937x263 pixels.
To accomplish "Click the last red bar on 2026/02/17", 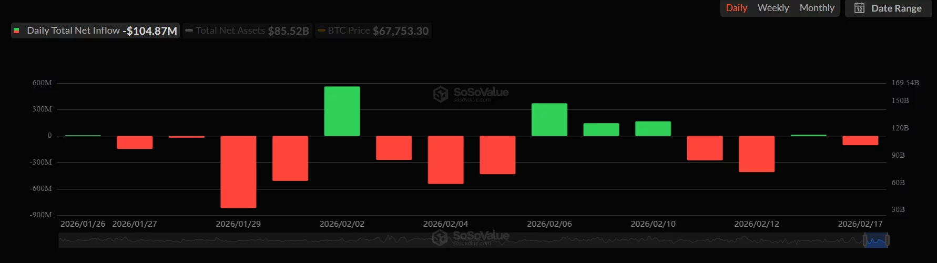I will pyautogui.click(x=860, y=140).
